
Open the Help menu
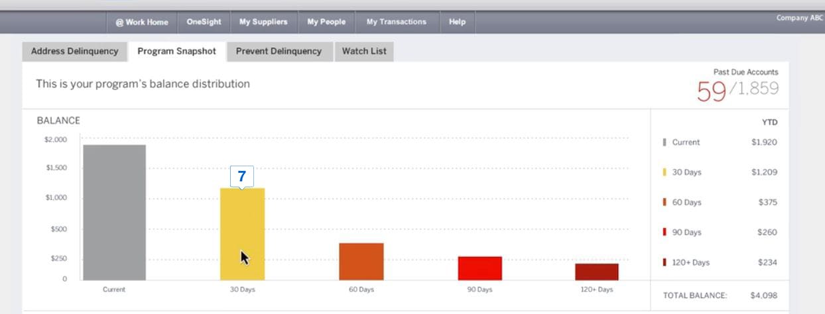tap(457, 22)
